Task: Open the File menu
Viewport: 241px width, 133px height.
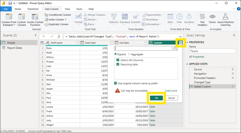Action: point(6,9)
